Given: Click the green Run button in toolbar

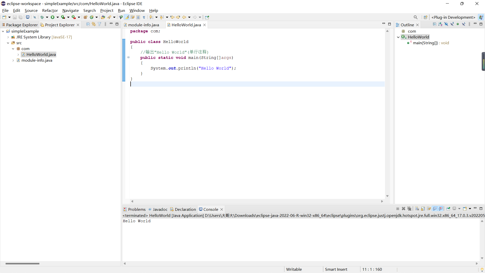Looking at the screenshot, I should (53, 17).
